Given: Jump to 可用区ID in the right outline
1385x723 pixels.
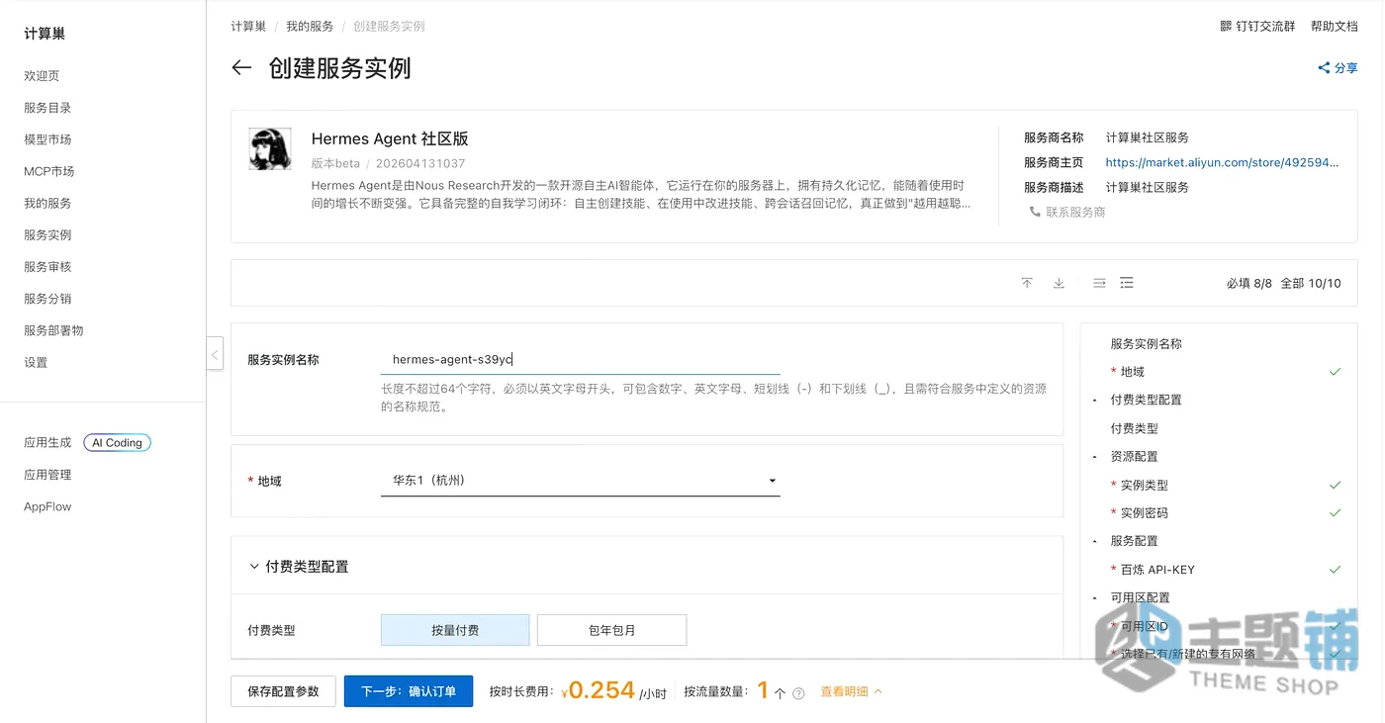Looking at the screenshot, I should pos(1144,626).
